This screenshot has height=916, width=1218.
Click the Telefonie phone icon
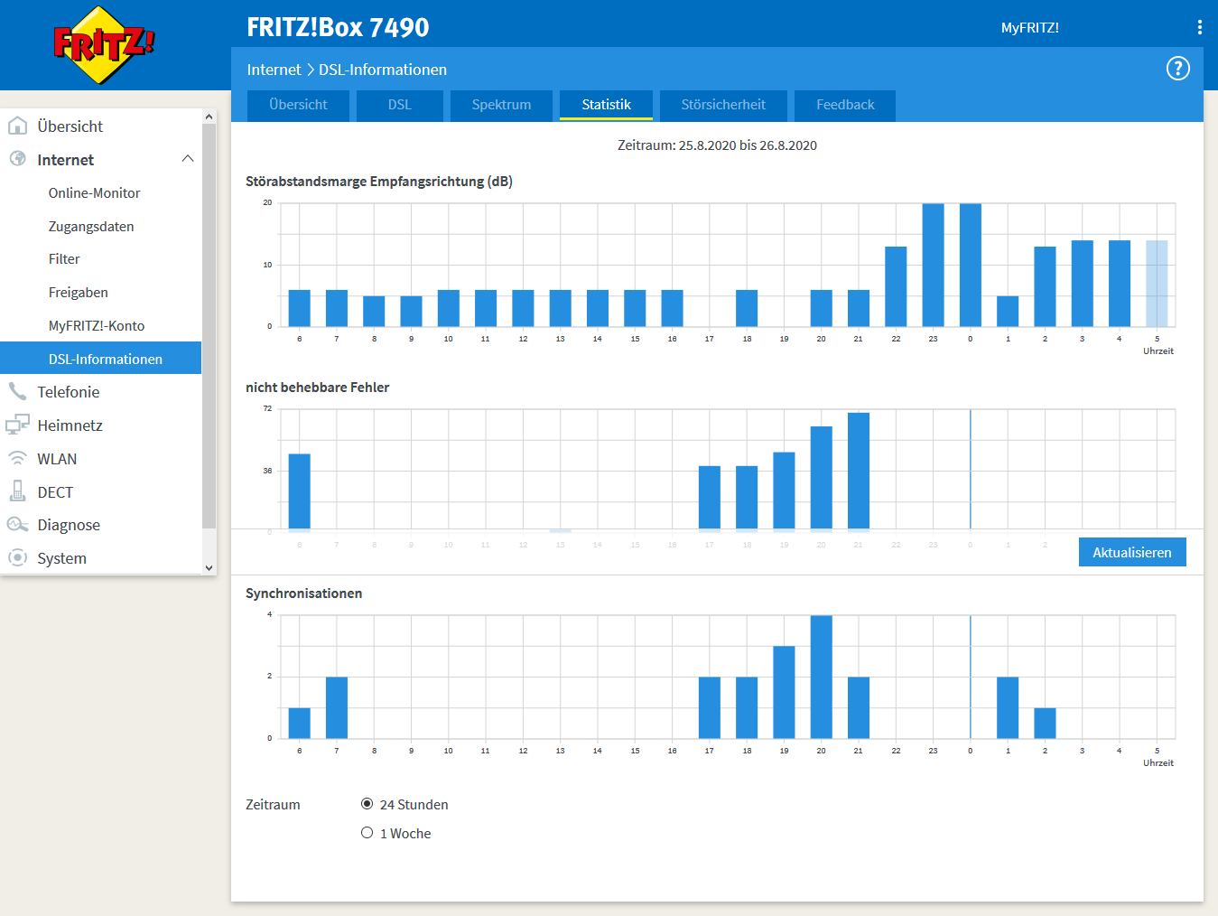coord(17,391)
